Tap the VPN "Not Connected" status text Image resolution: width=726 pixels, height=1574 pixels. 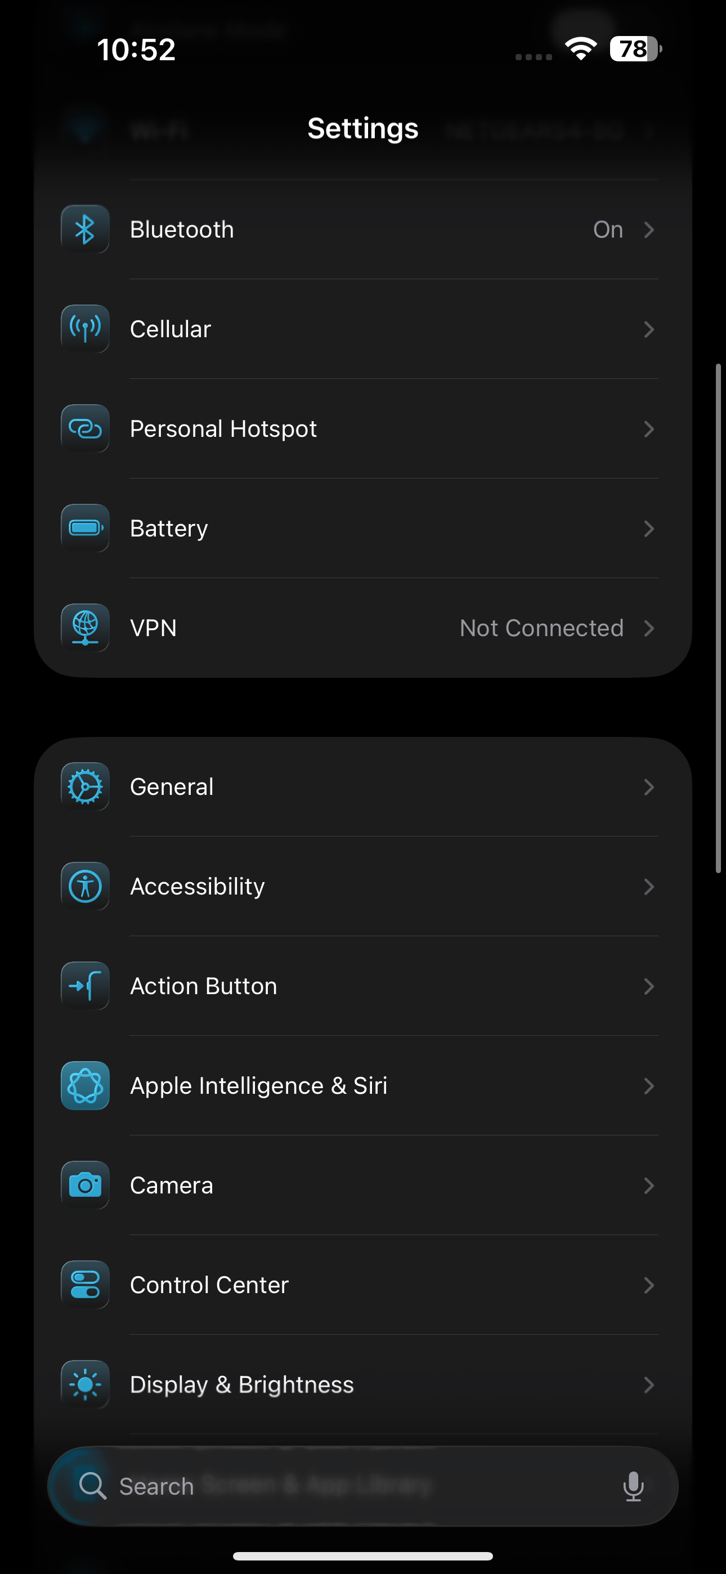click(541, 628)
